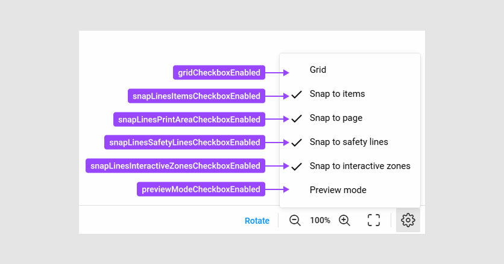
Task: Click the snapLinesItemsCheckboxEnabled purple tag
Action: 197,96
